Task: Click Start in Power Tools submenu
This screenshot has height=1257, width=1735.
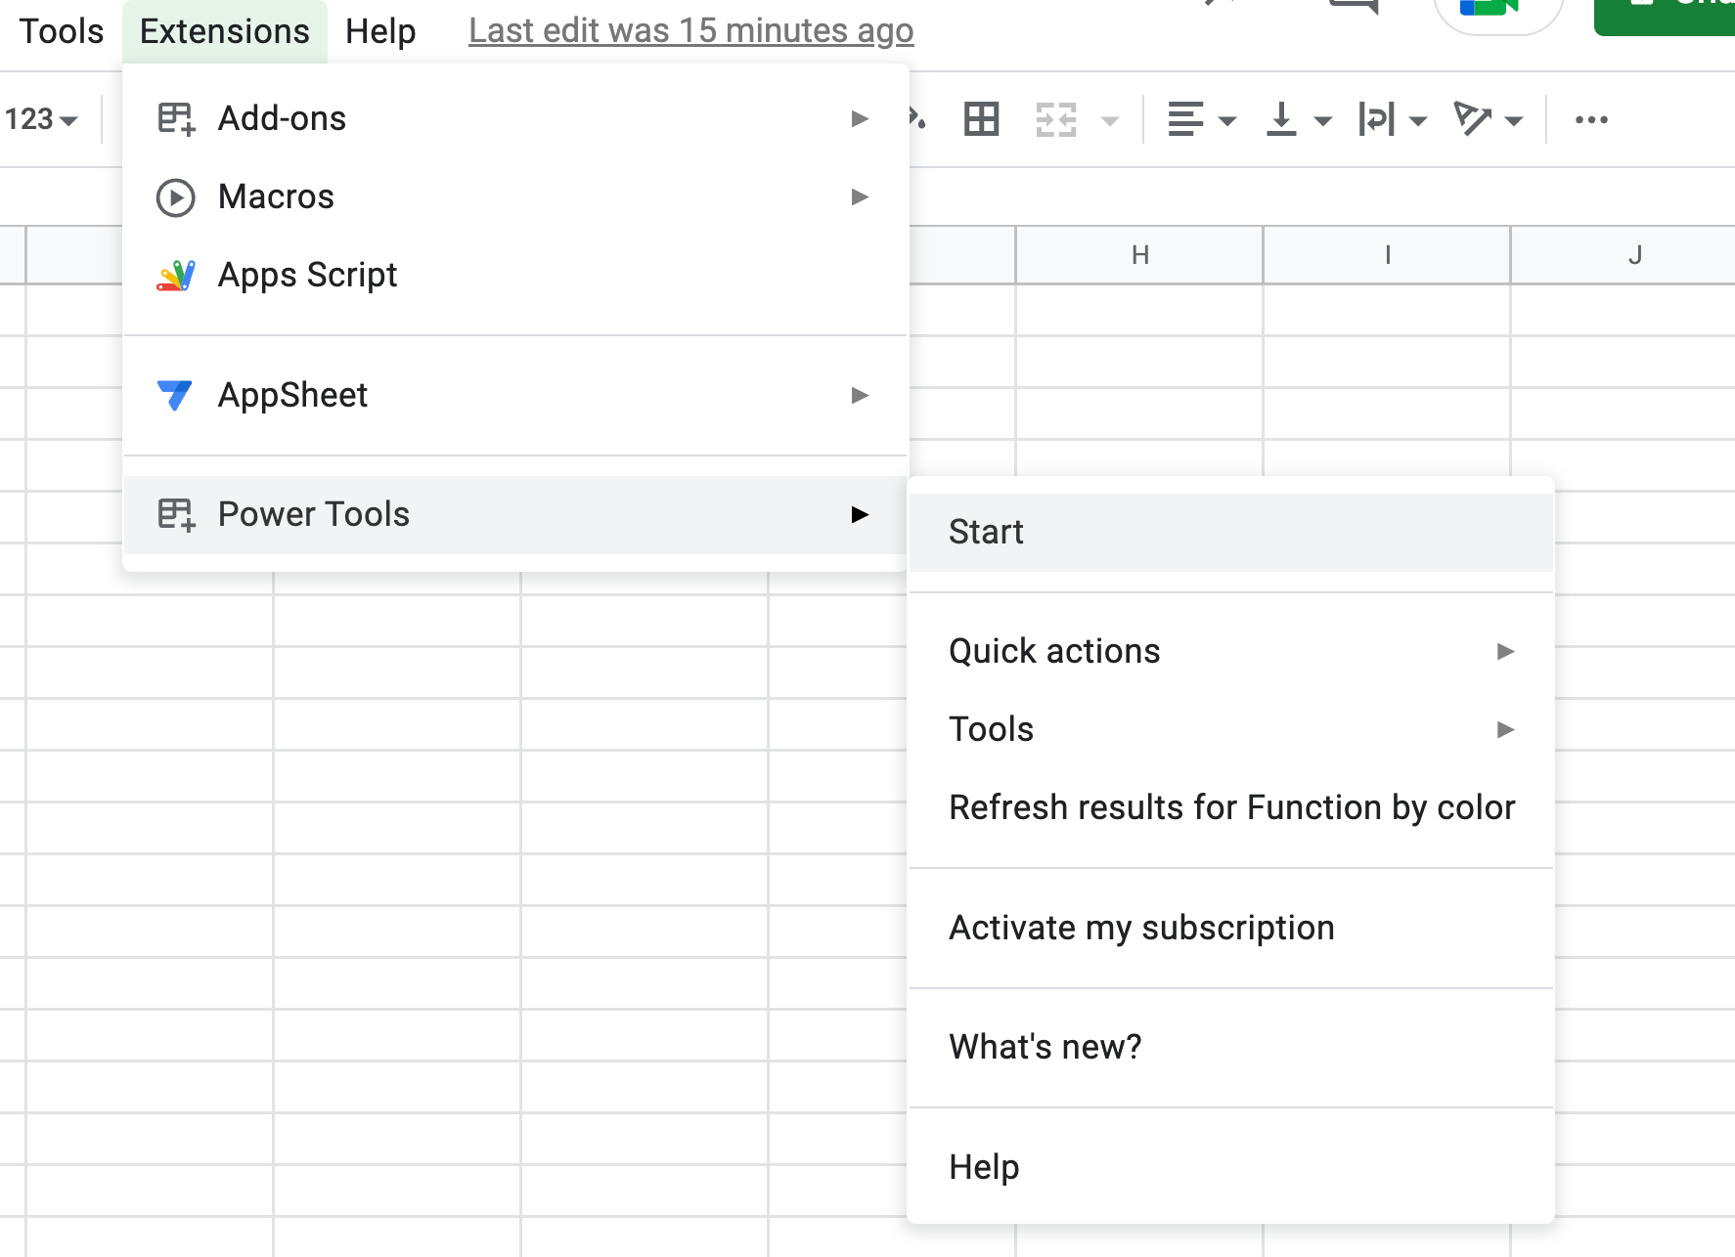Action: (x=1230, y=532)
